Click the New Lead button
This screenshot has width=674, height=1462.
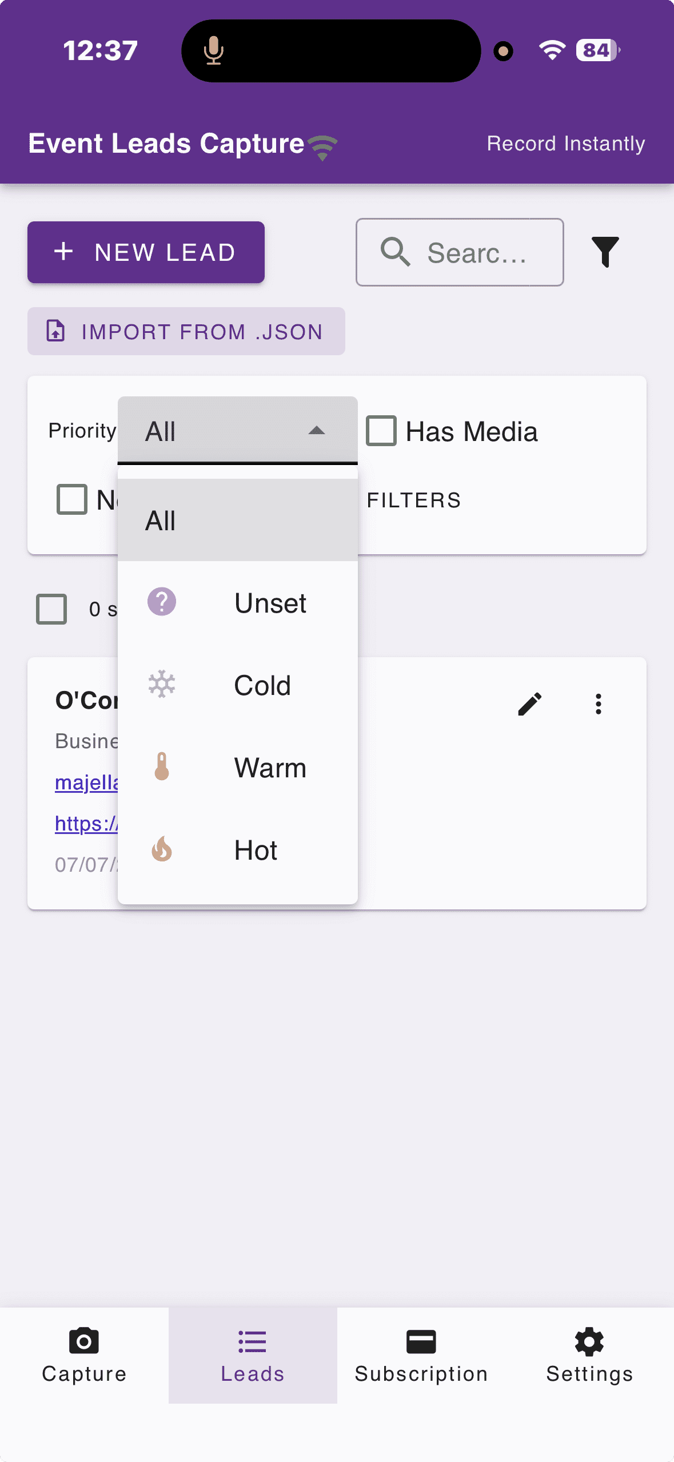(x=146, y=252)
